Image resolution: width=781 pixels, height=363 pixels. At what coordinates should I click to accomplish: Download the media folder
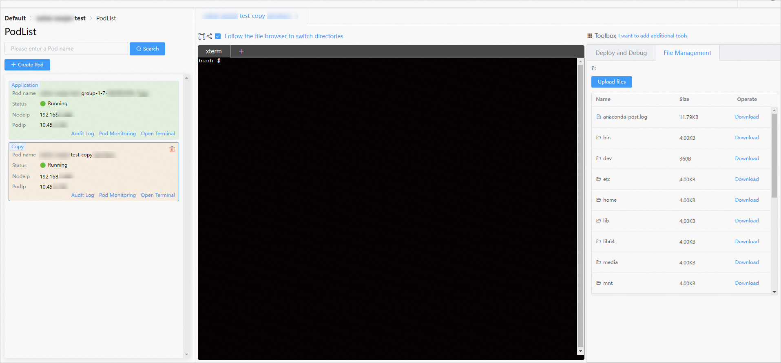coord(747,262)
